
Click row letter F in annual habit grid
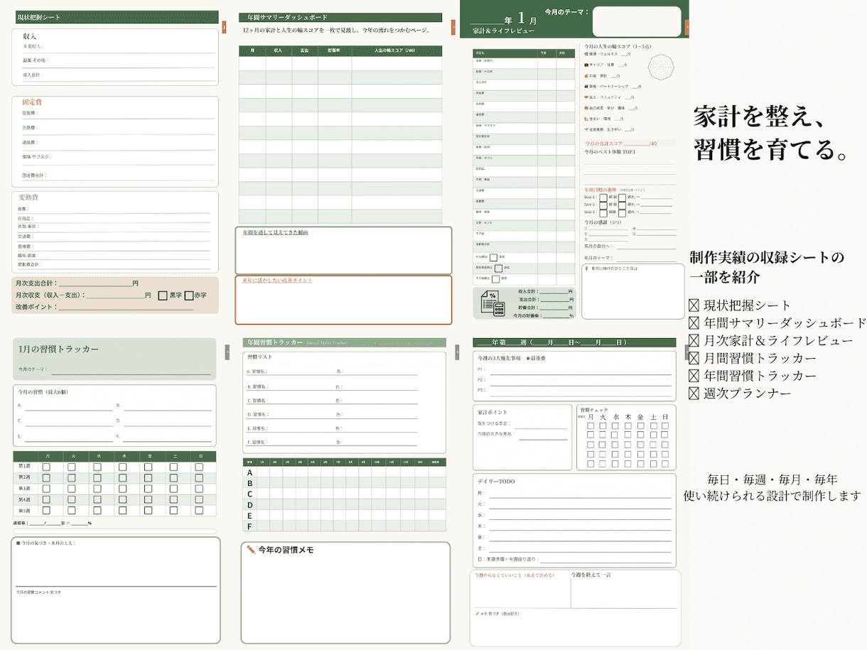click(249, 526)
